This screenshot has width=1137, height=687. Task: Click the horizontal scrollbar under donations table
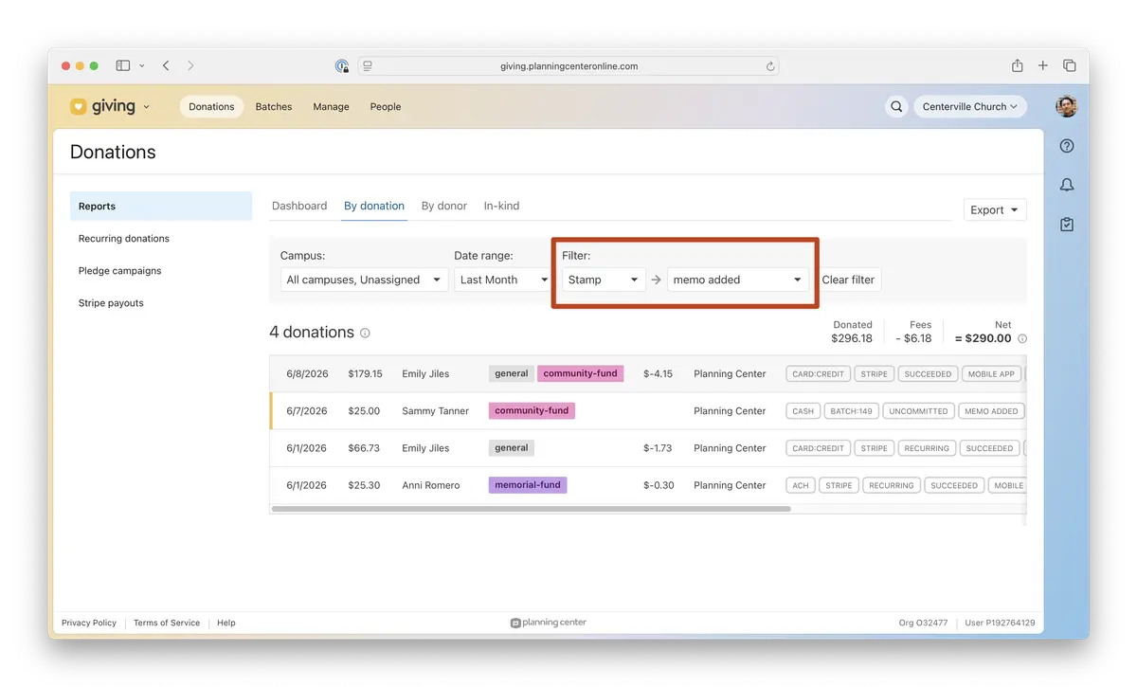[x=531, y=509]
